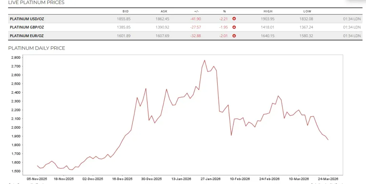Image resolution: width=366 pixels, height=184 pixels.
Task: Click the 27-Jan-2026 date label
Action: coord(210,179)
